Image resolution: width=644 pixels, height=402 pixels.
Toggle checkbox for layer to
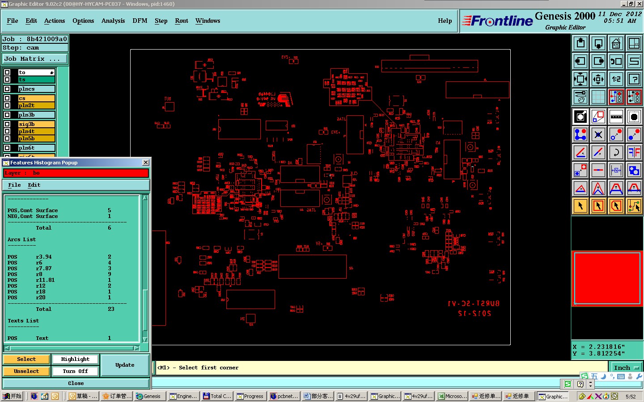tap(7, 72)
